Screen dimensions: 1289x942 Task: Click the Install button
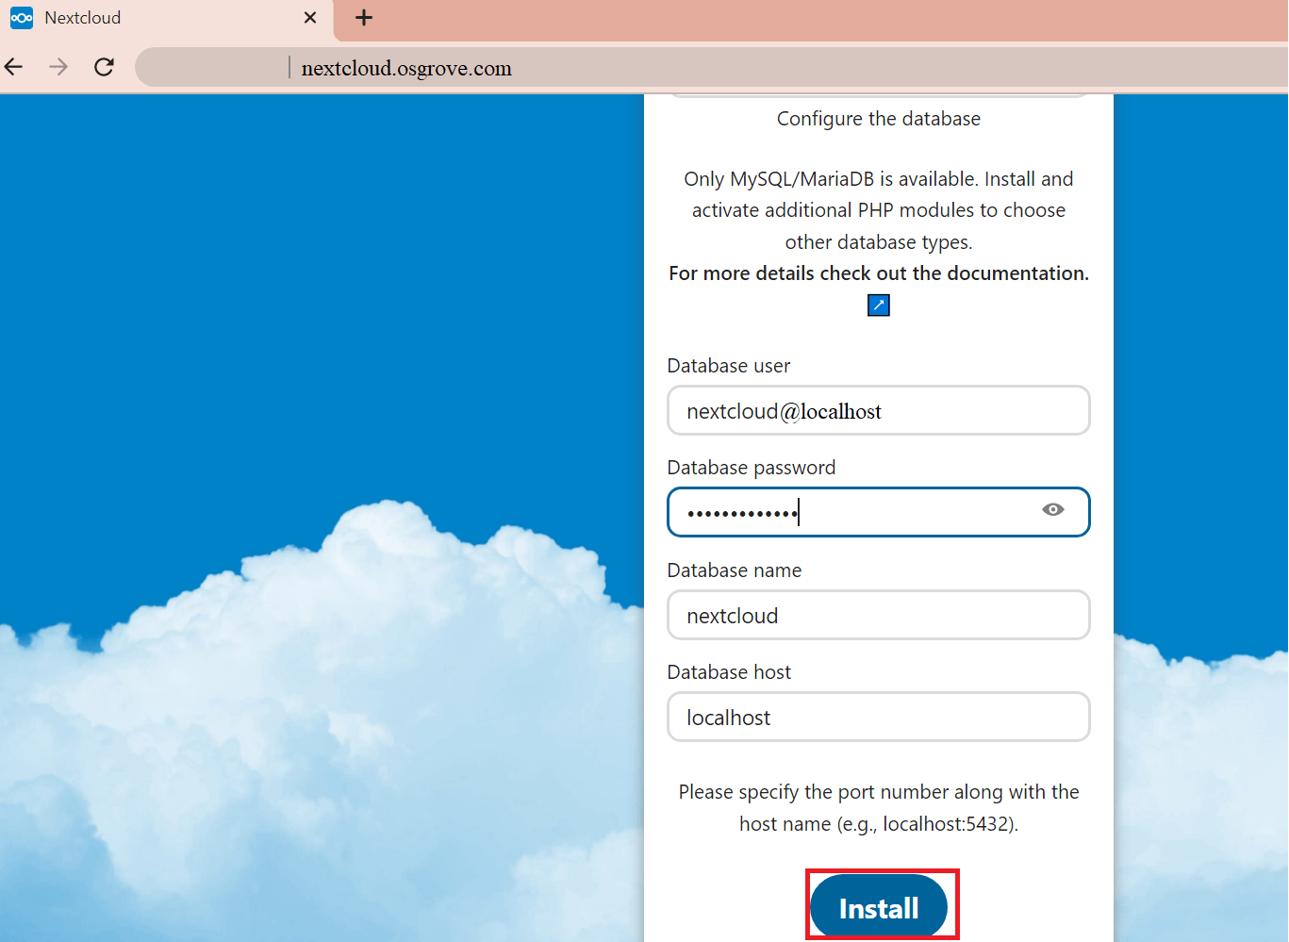[x=879, y=906]
